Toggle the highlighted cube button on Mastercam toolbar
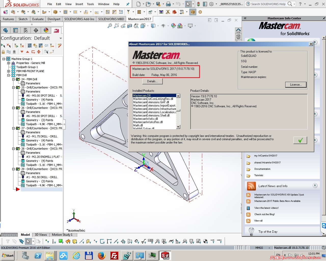326x261 pixels. 193,12
